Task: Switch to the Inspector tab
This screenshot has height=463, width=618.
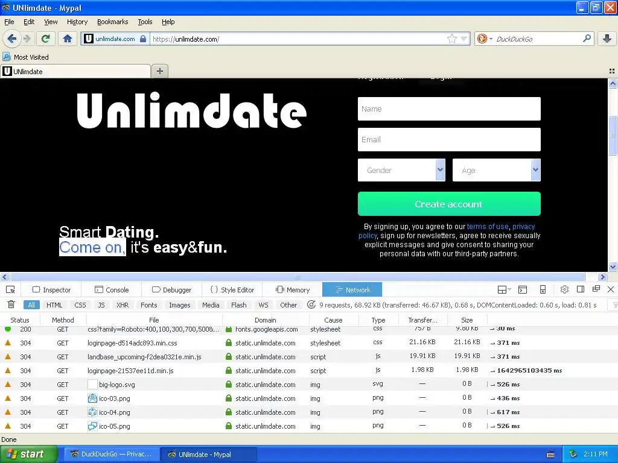Action: pyautogui.click(x=51, y=290)
